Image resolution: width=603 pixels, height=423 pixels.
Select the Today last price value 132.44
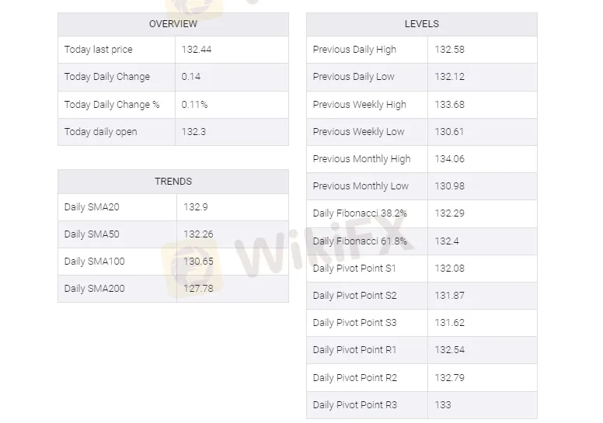pos(197,50)
